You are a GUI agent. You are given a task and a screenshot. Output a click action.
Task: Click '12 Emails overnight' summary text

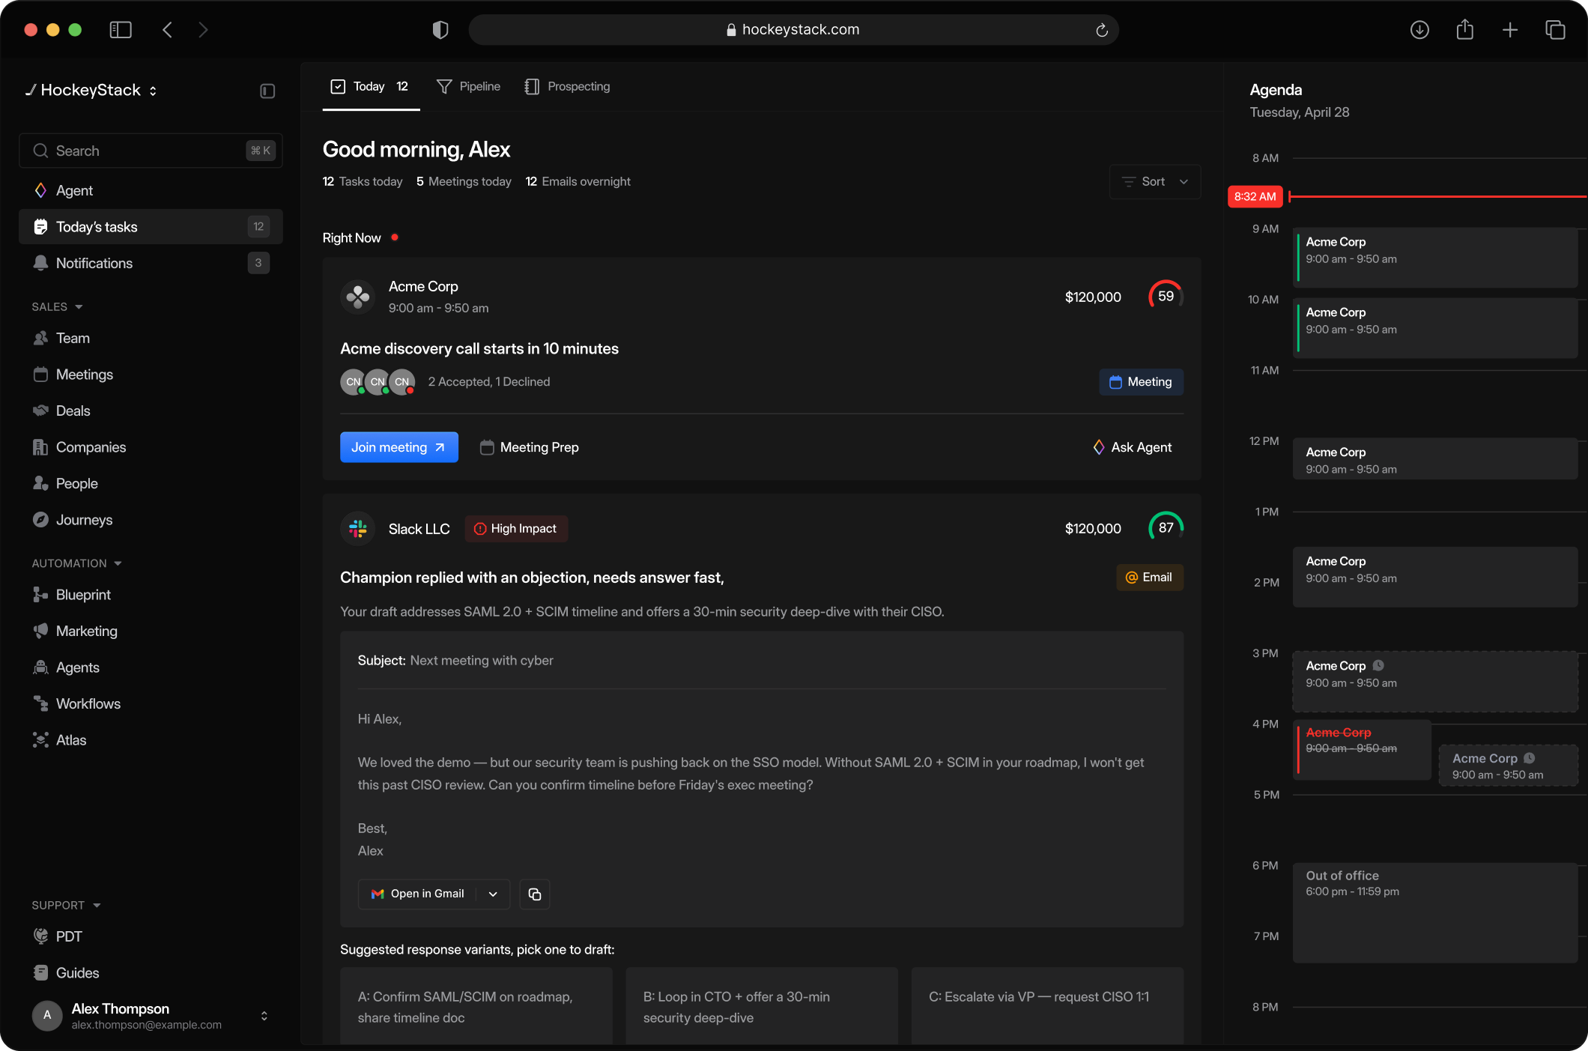578,182
